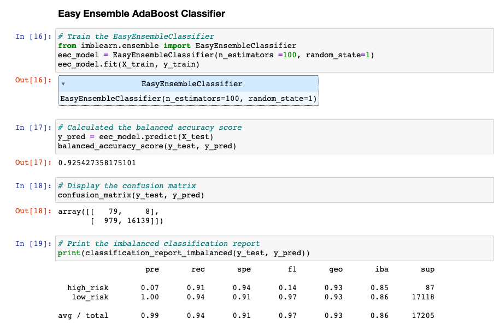Screen dimensions: 499x331
Task: Click the line 'confusion_matrix(y_test, y_pred)'
Action: 131,195
